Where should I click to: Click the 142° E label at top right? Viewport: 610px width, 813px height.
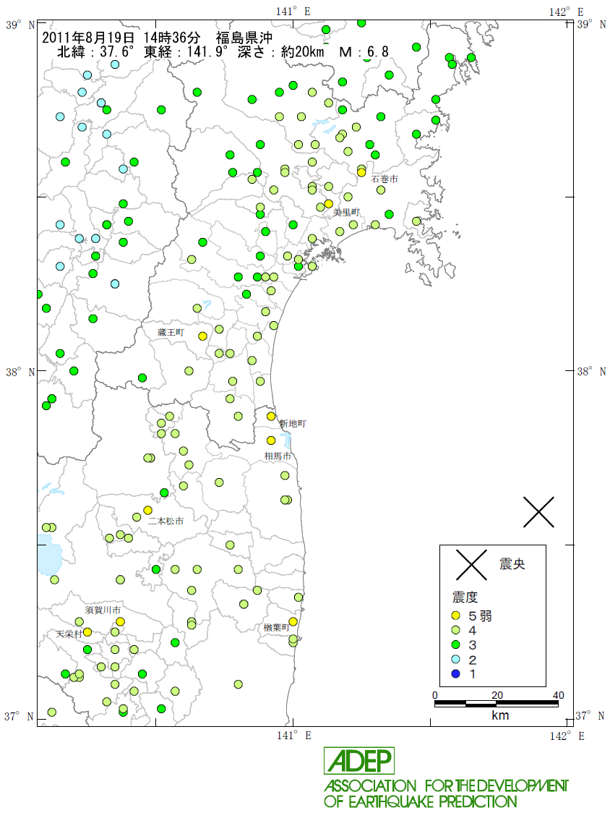point(567,12)
